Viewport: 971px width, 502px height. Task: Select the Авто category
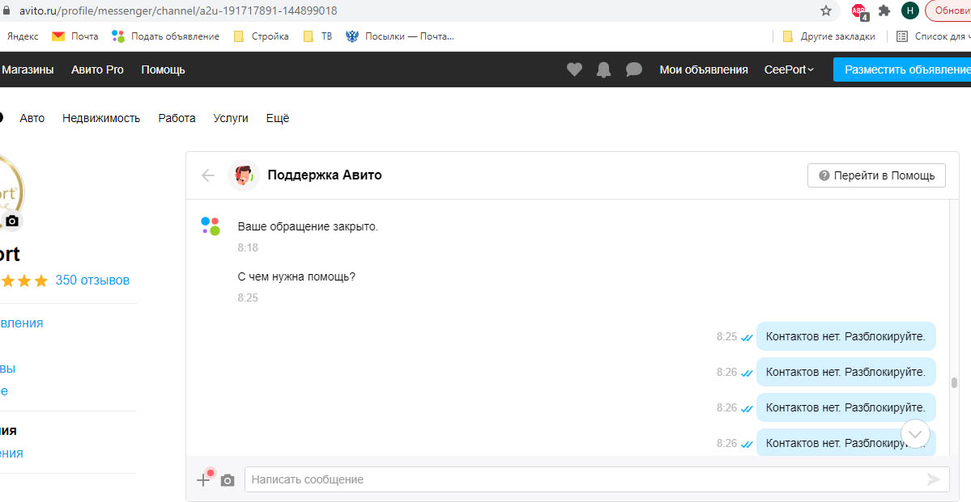pos(32,118)
